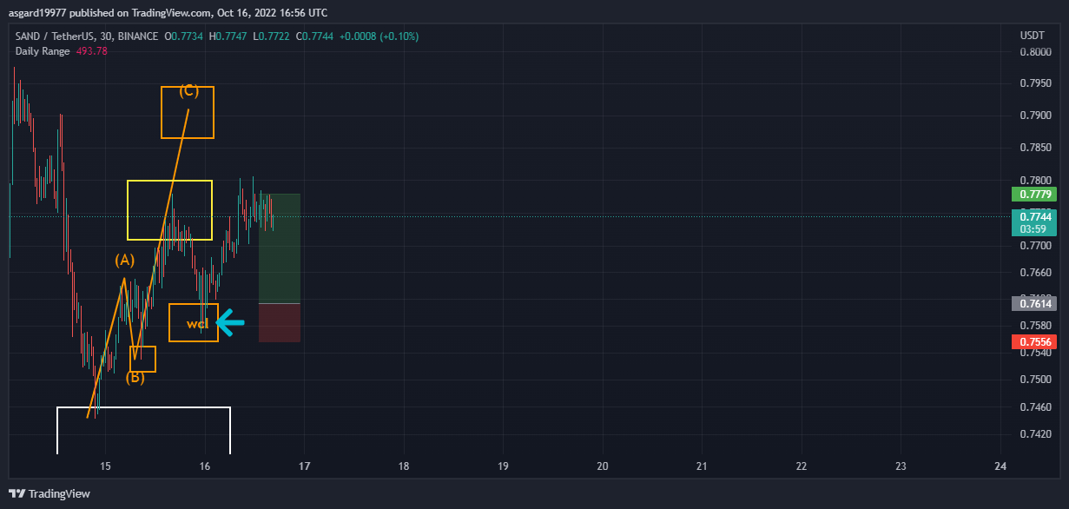
Task: Select the green profit zone of long position
Action: click(280, 248)
